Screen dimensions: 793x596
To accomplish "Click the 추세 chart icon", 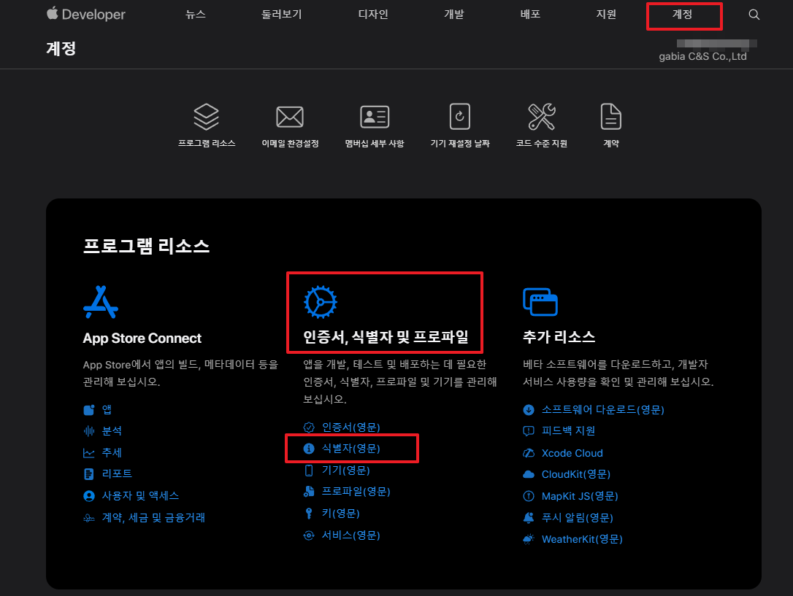I will click(89, 452).
